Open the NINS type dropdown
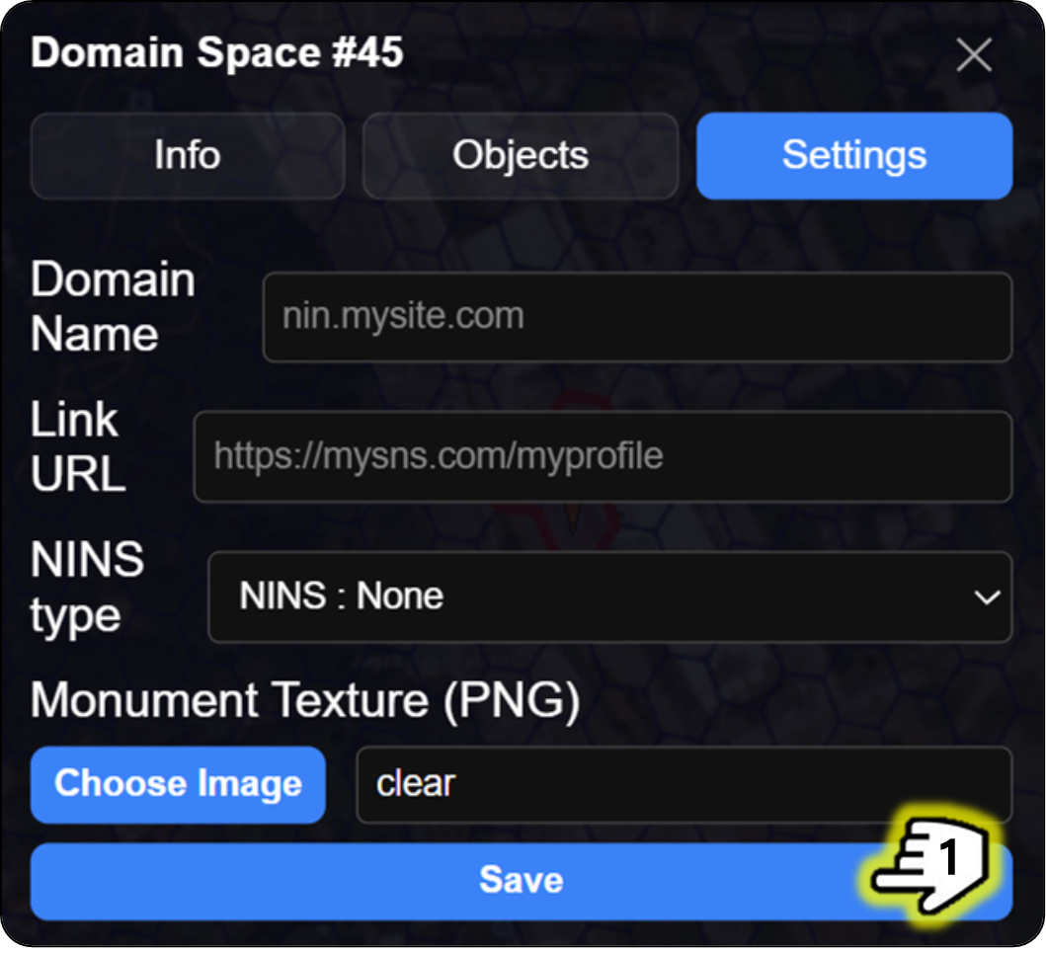 (x=609, y=596)
